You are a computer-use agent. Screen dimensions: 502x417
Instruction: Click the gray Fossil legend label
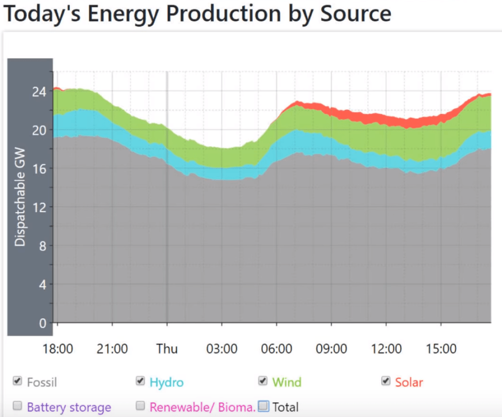(42, 382)
